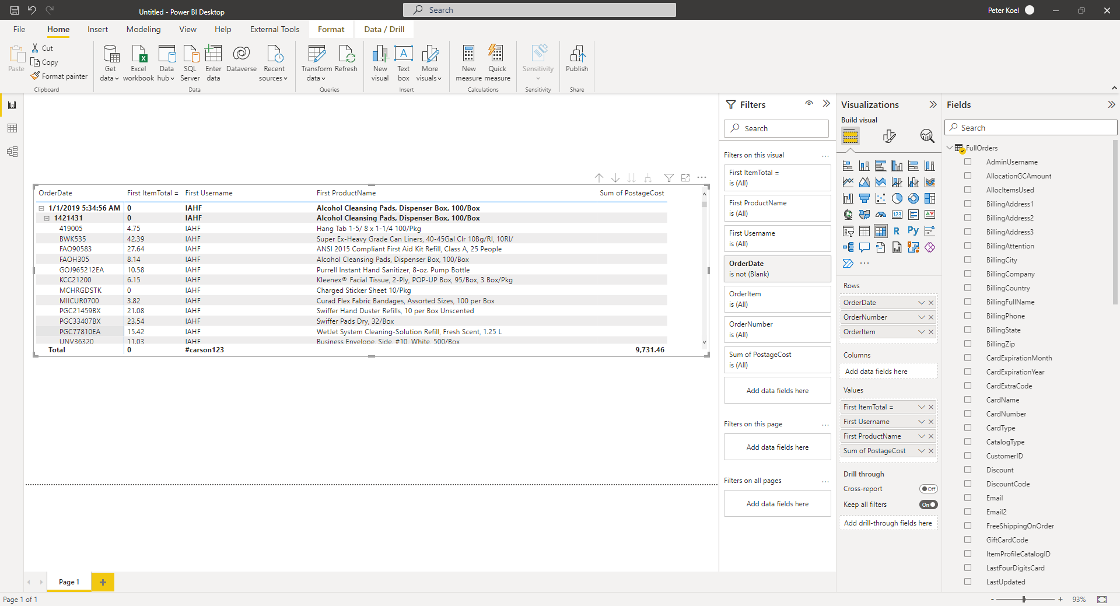Open the View ribbon tab
The image size is (1120, 606).
[188, 29]
